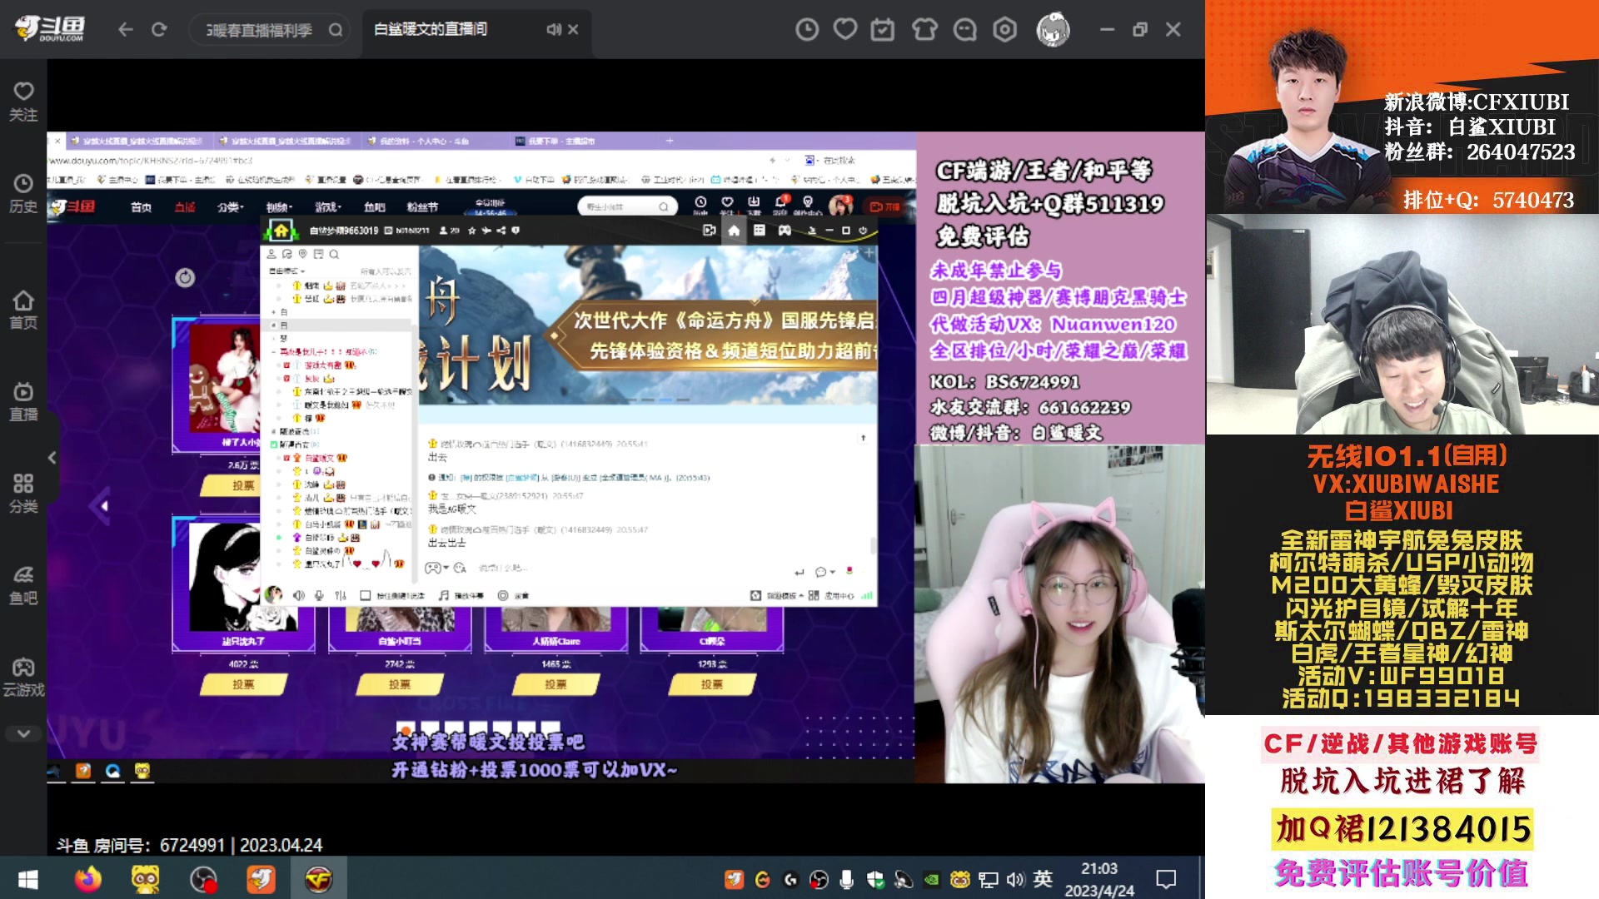Go to 首页 in the left sidebar
The width and height of the screenshot is (1599, 899).
(x=23, y=310)
